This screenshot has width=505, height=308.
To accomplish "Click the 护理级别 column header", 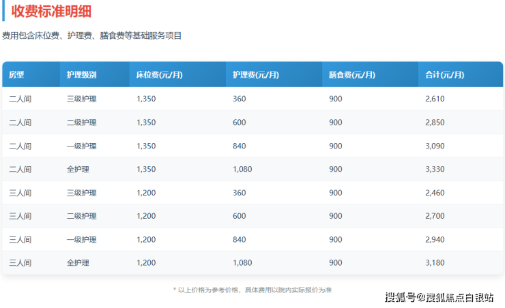I will pyautogui.click(x=81, y=74).
